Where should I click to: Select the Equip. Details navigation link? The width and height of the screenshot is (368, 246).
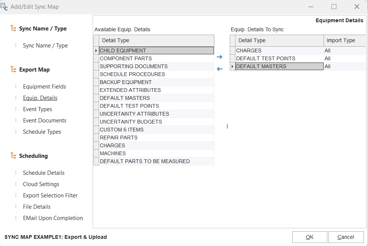point(40,98)
